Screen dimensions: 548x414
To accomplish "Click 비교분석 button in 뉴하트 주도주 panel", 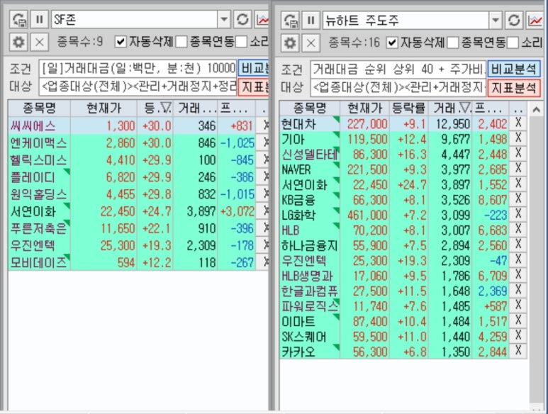I will pos(514,69).
